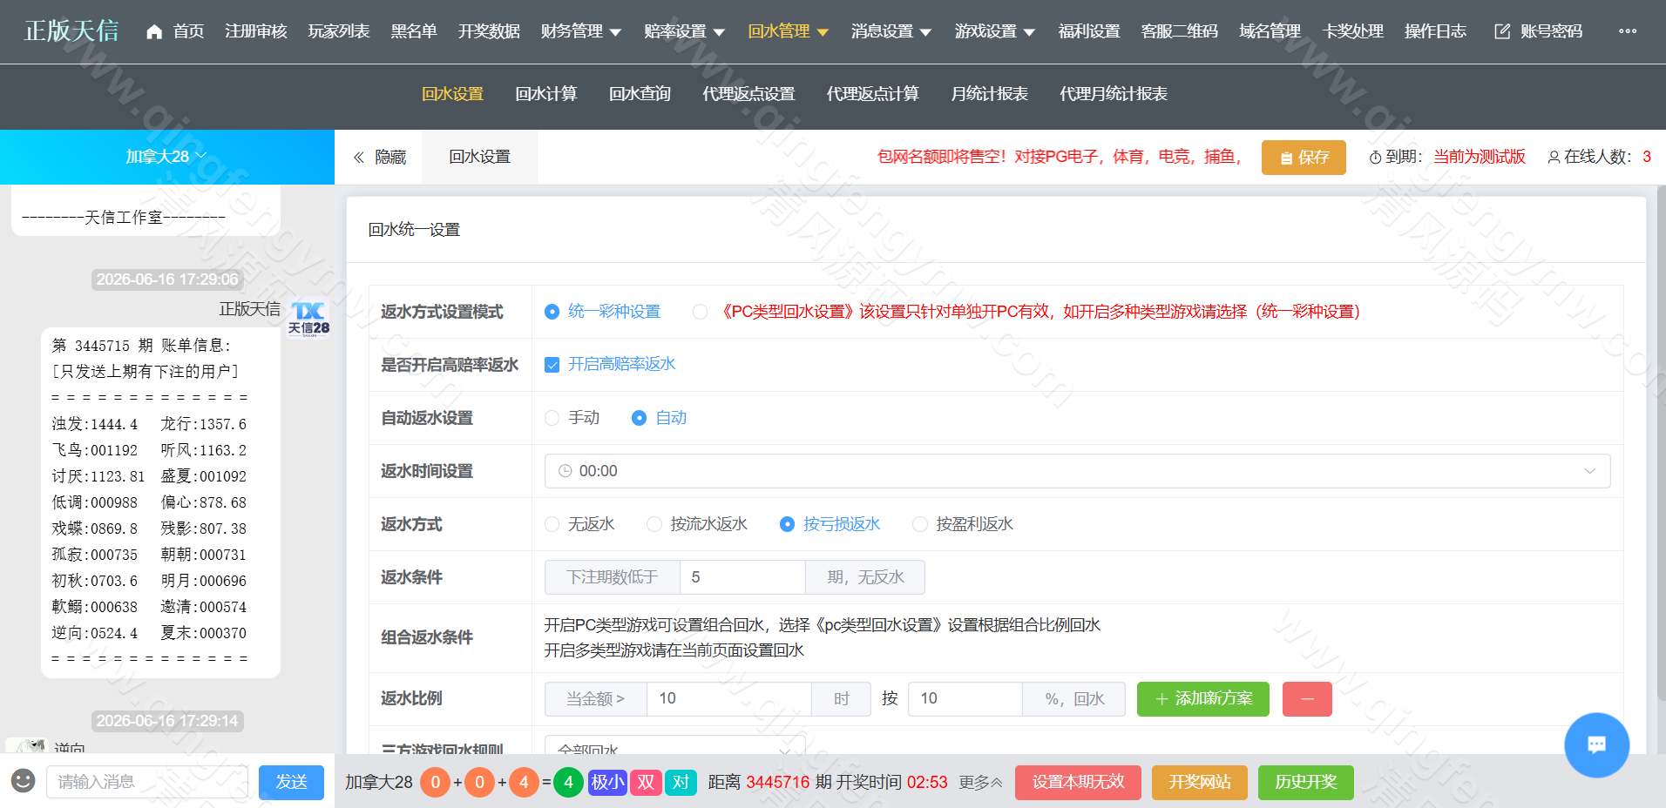
Task: Click the home icon beside 首页
Action: (x=154, y=31)
